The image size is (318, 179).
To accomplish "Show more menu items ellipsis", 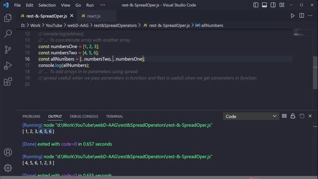I will (x=103, y=5).
